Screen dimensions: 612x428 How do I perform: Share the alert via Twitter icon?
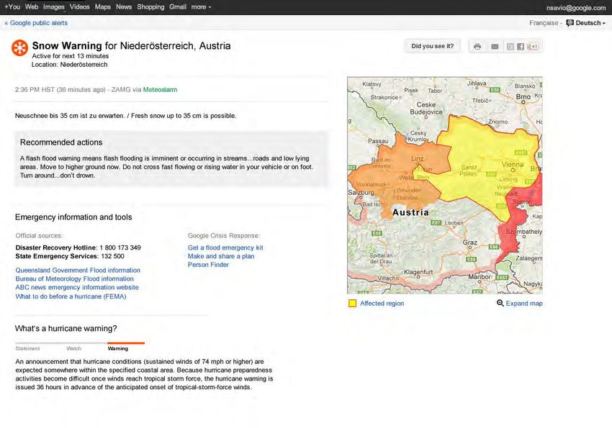click(510, 46)
